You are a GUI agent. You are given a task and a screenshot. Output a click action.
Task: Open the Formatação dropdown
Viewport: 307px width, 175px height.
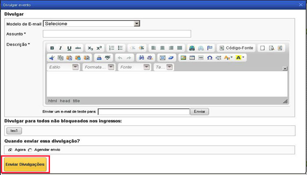(x=111, y=67)
